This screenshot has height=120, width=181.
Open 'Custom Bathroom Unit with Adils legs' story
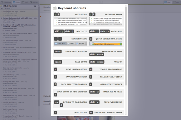17,18
